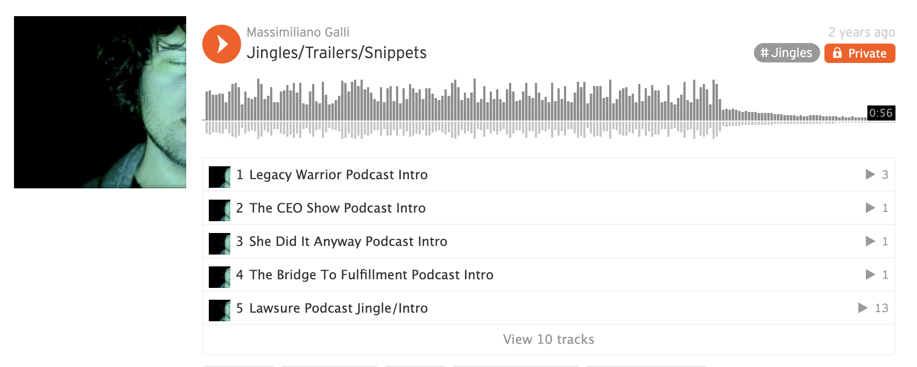Click play icon for Legacy Warrior Podcast Intro
Viewport: 917px width, 367px height.
[870, 174]
